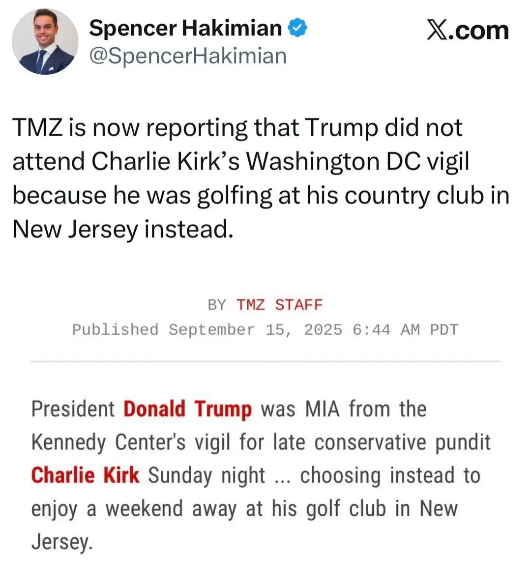531x583 pixels.
Task: Open the TMZ STAFF byline link
Action: point(279,305)
